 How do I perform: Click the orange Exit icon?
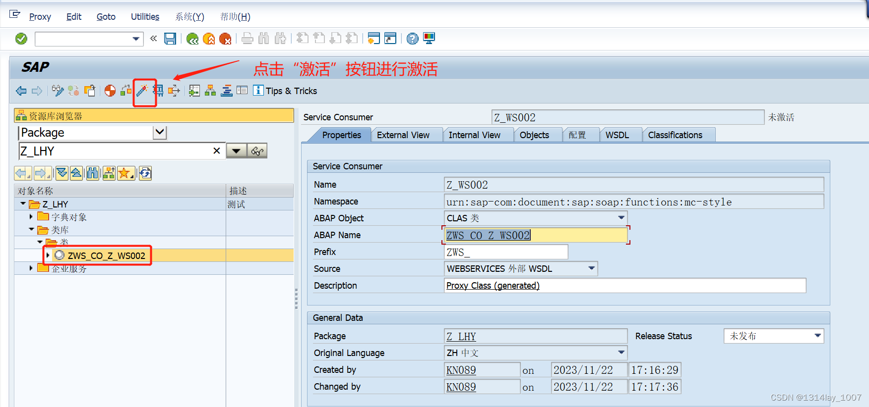(209, 39)
